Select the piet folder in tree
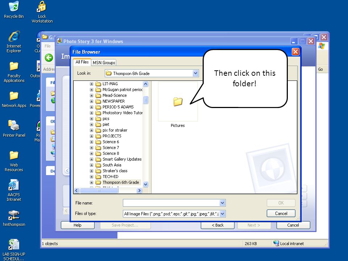 (106, 124)
